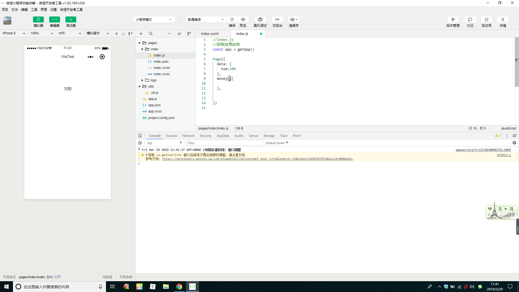Open version management icon

[x=453, y=19]
